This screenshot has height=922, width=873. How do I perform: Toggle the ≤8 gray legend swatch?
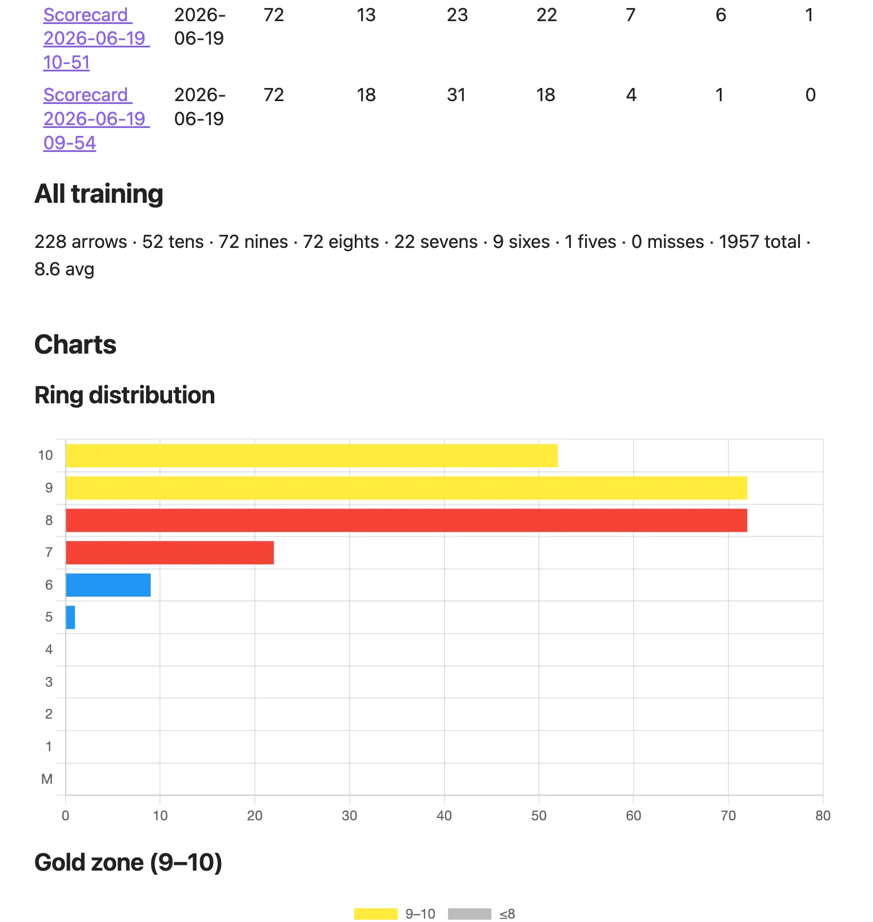(470, 914)
